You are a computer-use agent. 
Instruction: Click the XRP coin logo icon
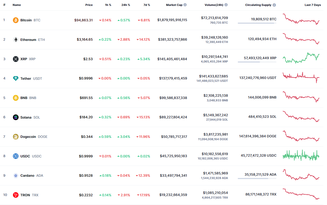16,59
